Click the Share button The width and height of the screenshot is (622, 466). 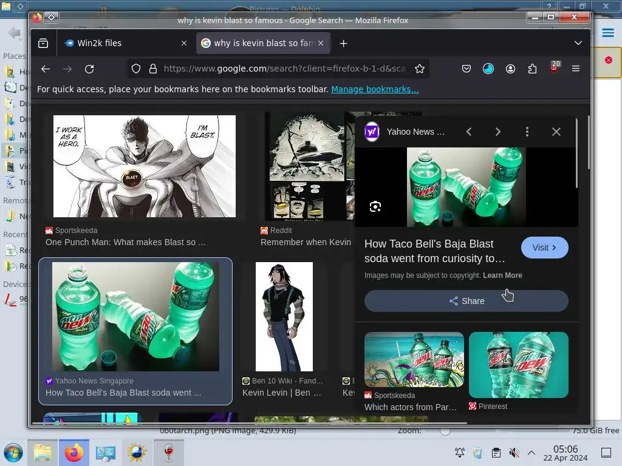coord(466,301)
